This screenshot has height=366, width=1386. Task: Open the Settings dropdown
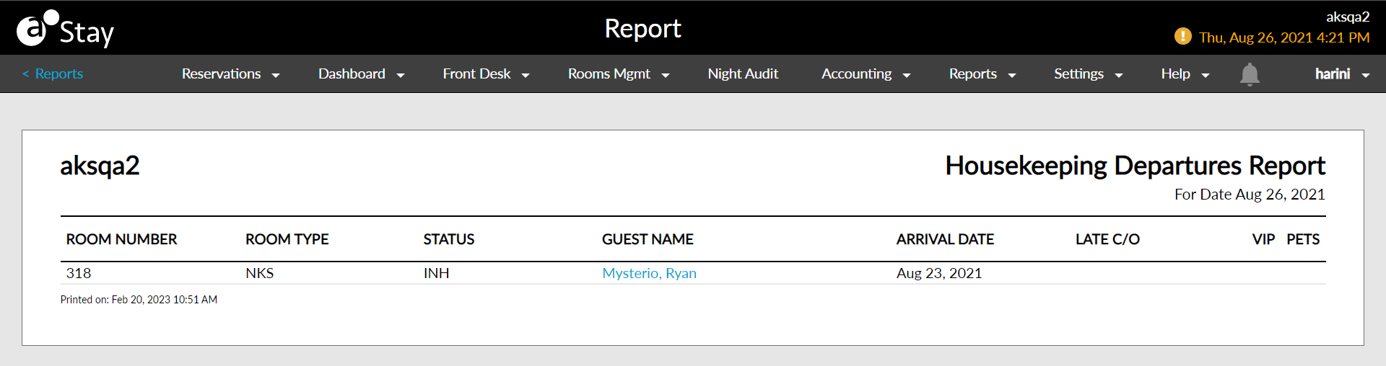tap(1088, 73)
